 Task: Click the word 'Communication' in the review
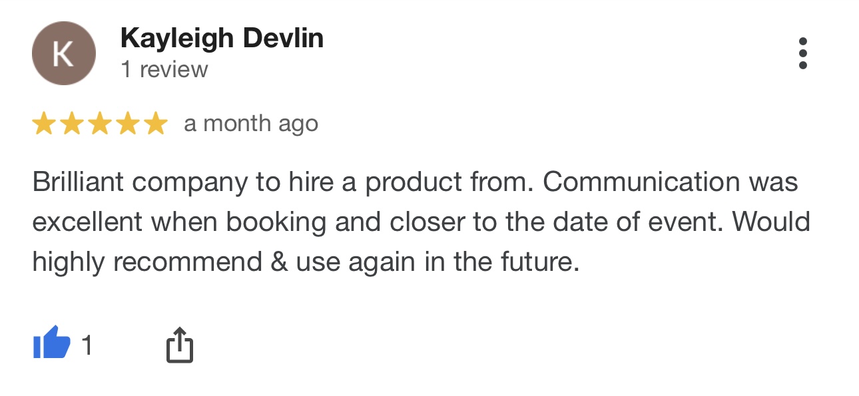(641, 182)
